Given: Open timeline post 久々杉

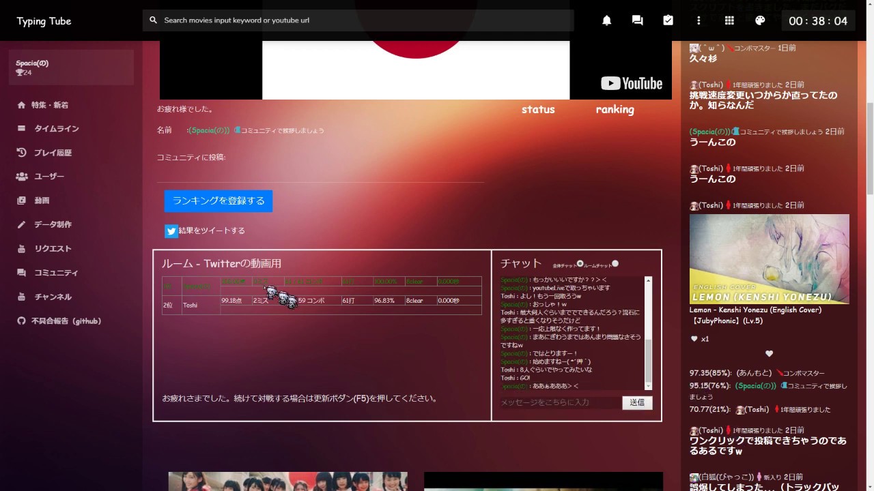Looking at the screenshot, I should [x=703, y=59].
